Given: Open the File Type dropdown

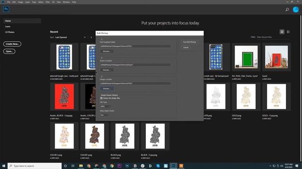Looking at the screenshot, I should pos(106,107).
